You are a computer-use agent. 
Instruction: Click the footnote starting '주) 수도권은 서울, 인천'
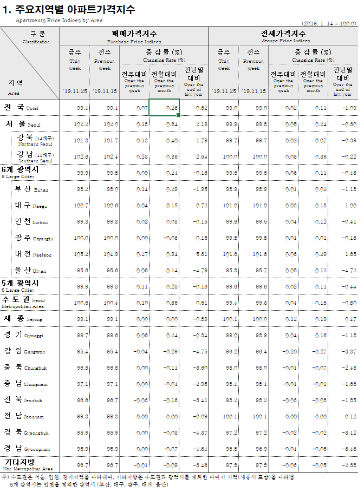coord(148,477)
